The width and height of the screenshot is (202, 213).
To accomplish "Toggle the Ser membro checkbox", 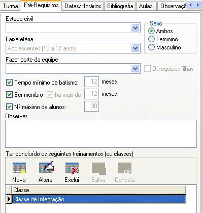I will coord(9,94).
